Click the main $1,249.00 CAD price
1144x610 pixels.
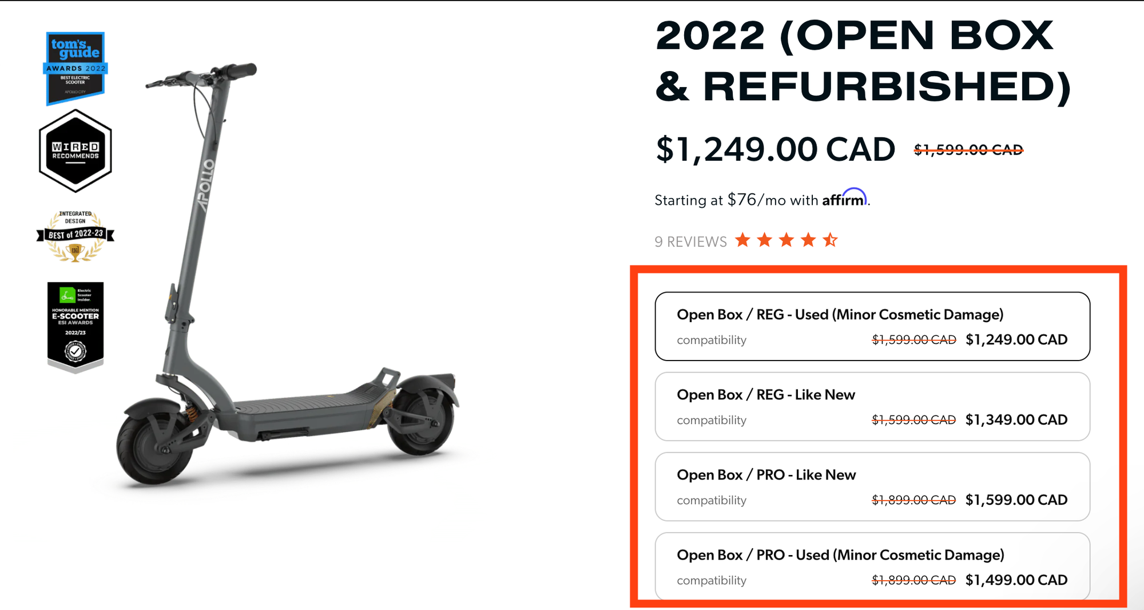(775, 150)
